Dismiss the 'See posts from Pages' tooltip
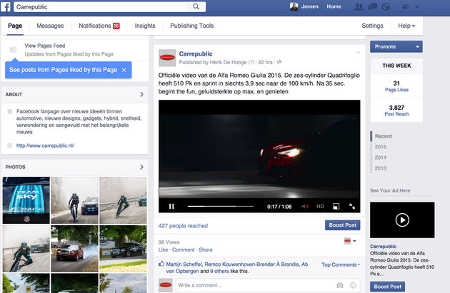 coord(124,70)
